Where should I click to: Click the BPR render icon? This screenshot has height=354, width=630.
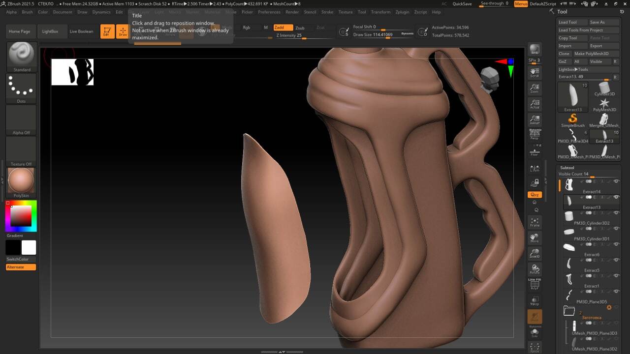tap(535, 50)
